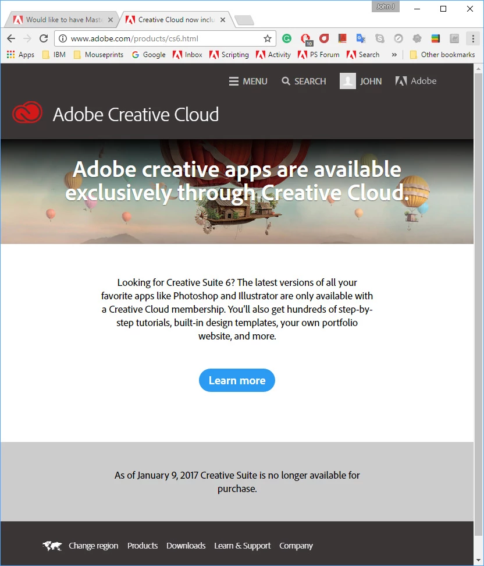Click the Adobe Creative Cloud title text
The height and width of the screenshot is (566, 484).
click(x=136, y=115)
